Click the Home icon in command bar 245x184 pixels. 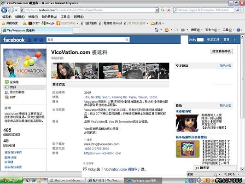click(x=157, y=30)
